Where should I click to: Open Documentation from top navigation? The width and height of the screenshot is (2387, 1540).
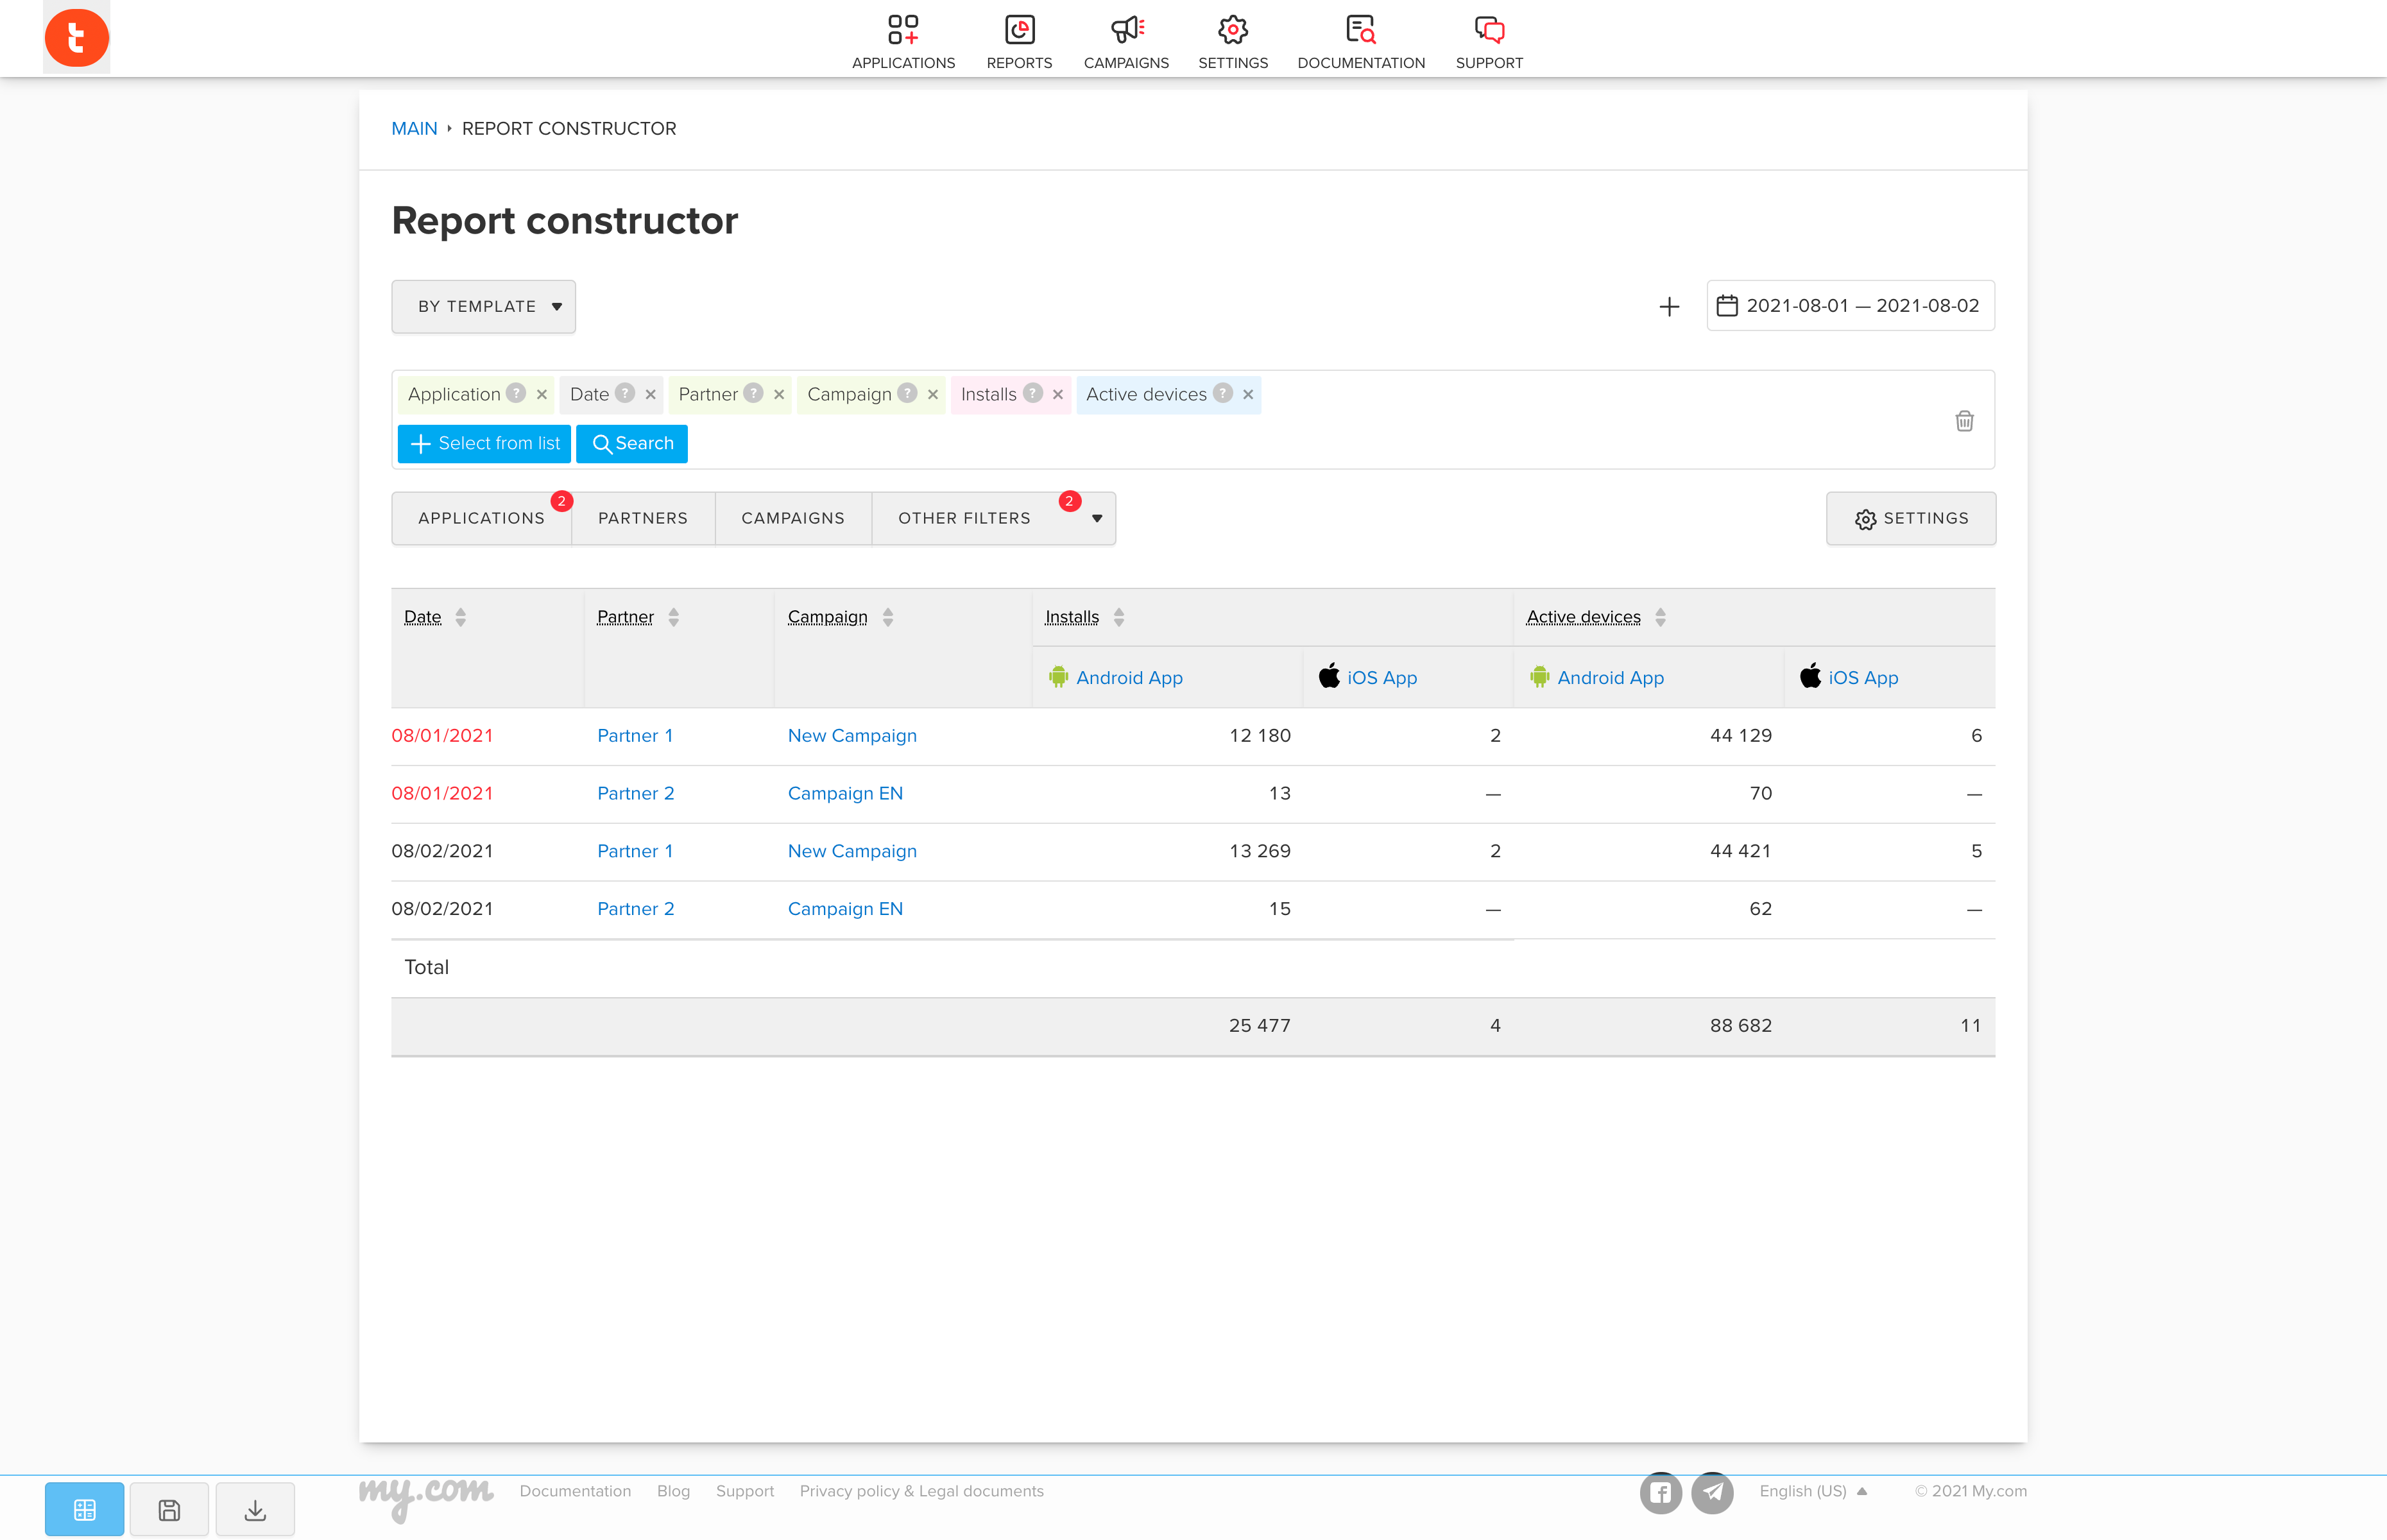point(1361,41)
